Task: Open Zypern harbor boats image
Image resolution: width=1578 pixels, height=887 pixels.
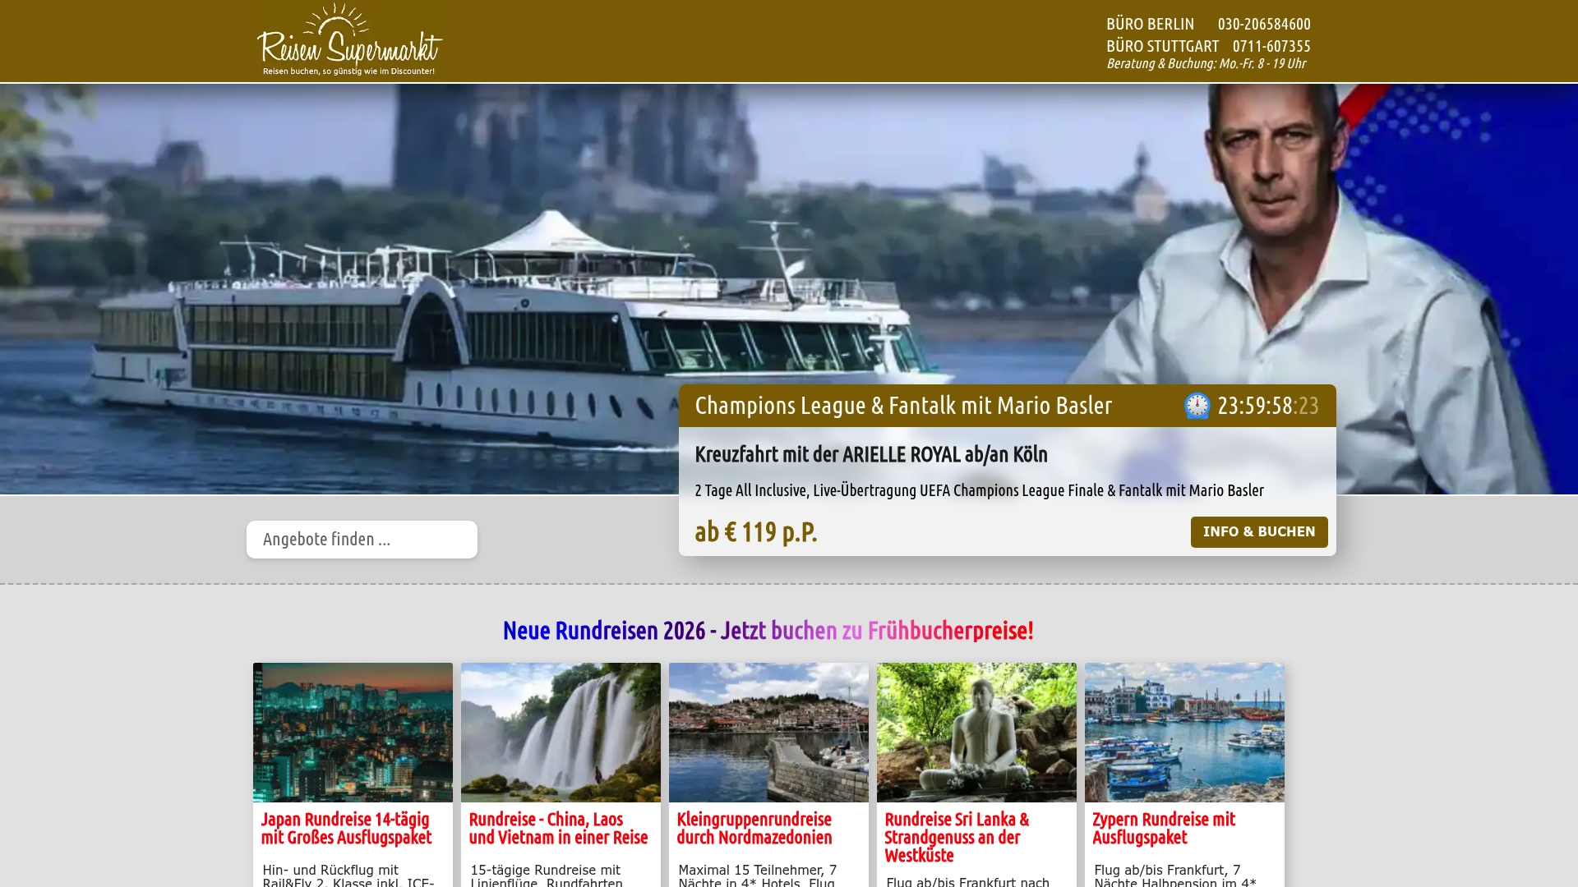Action: (1184, 732)
